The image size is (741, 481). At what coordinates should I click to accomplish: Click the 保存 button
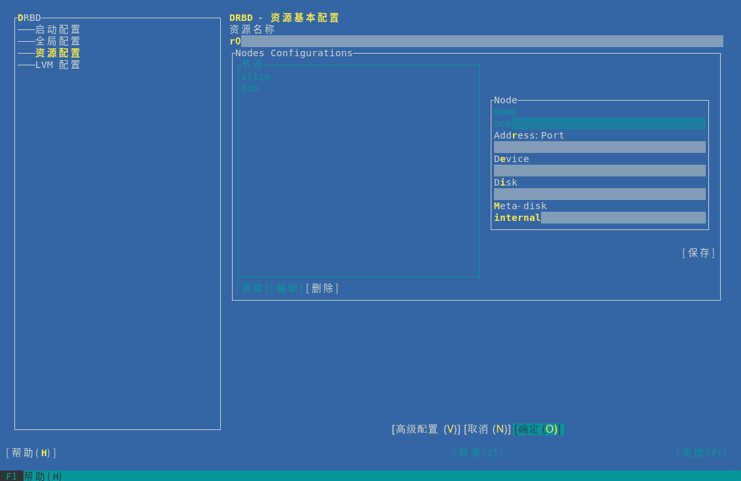(x=699, y=254)
